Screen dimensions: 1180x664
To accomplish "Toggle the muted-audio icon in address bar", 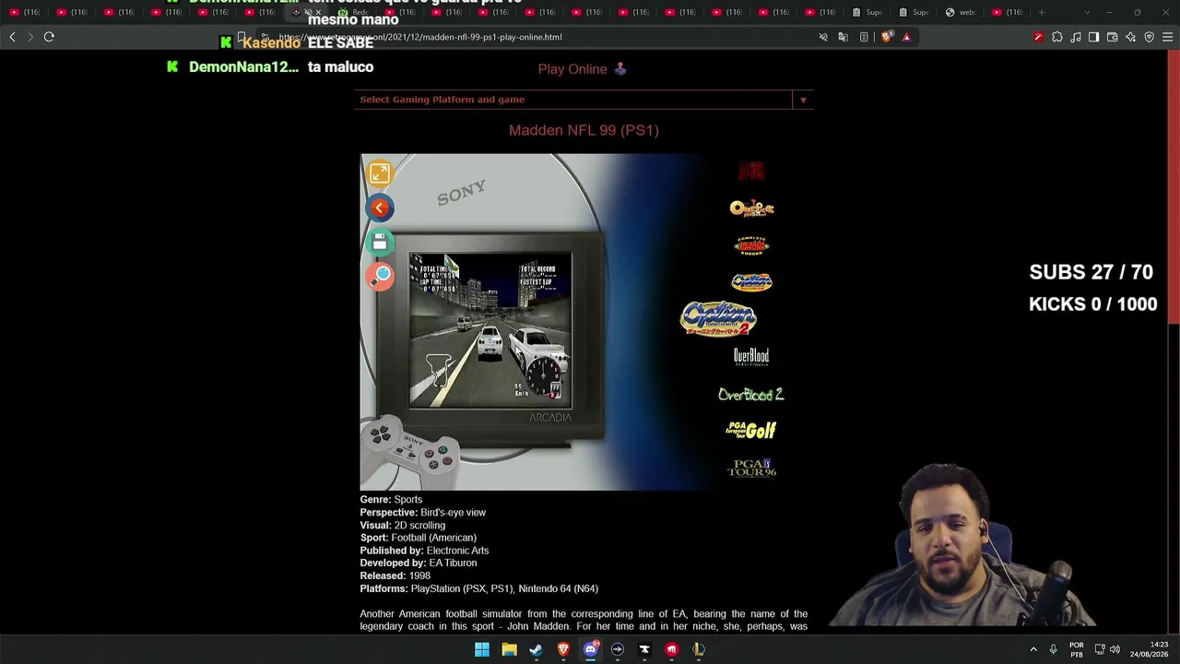I will pos(823,37).
